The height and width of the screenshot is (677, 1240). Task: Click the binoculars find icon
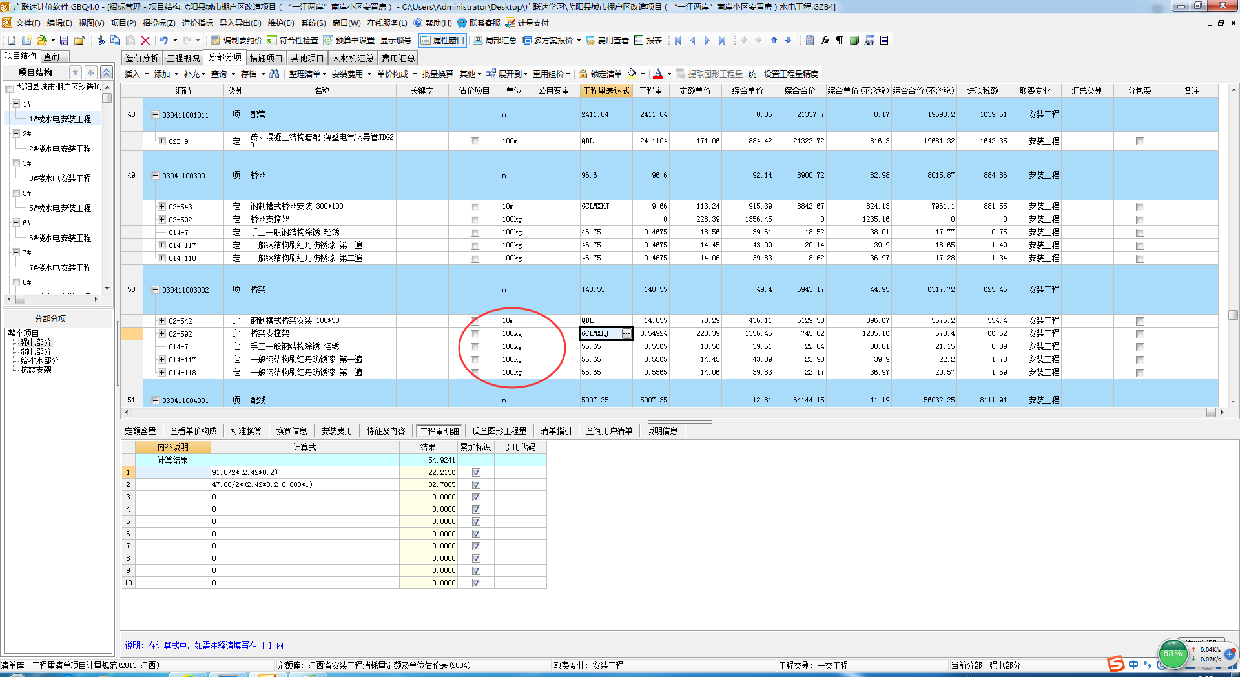pos(274,74)
